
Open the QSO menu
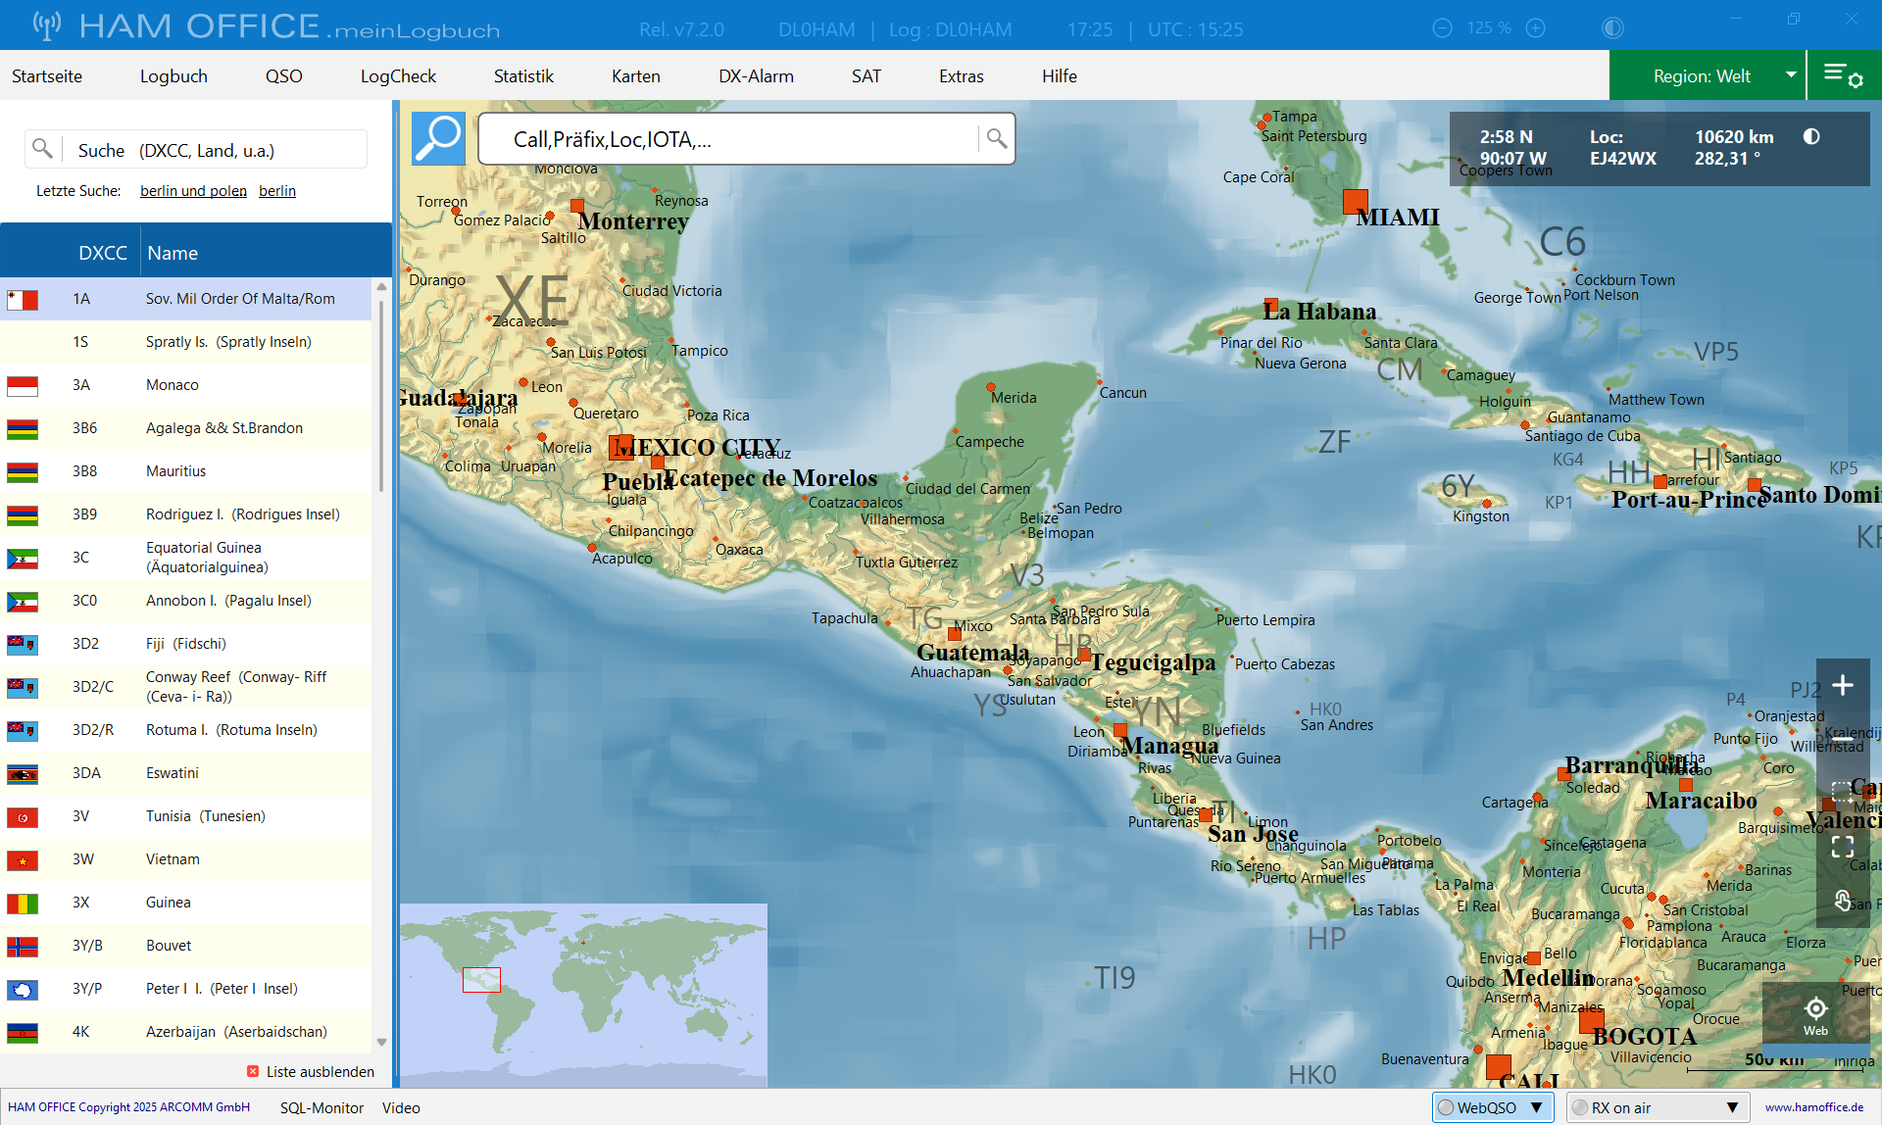[x=284, y=75]
